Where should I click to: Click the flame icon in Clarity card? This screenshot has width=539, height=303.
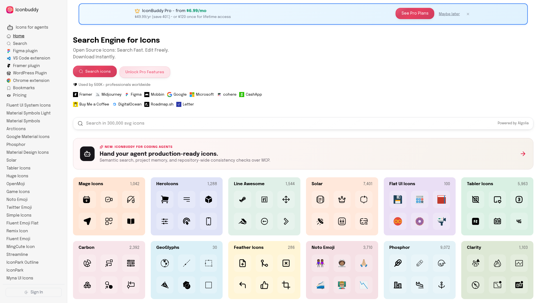coord(497,263)
